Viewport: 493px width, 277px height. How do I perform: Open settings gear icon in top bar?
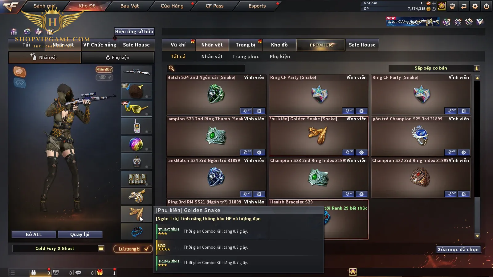475,6
